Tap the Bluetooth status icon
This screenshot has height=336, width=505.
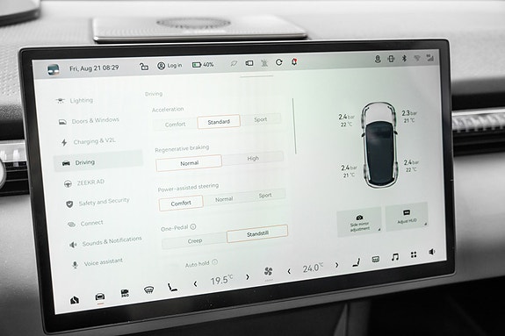click(404, 58)
